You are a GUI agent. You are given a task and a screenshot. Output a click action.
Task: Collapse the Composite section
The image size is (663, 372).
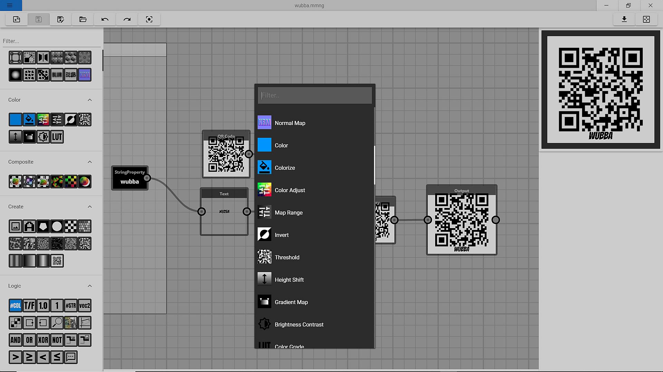tap(90, 162)
